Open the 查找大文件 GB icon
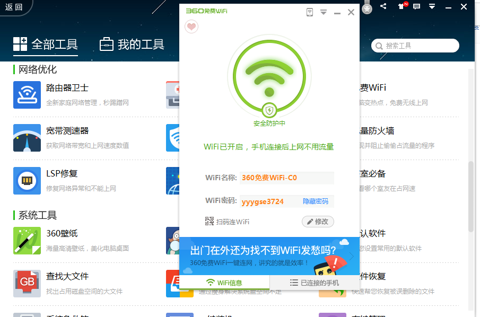 point(27,284)
